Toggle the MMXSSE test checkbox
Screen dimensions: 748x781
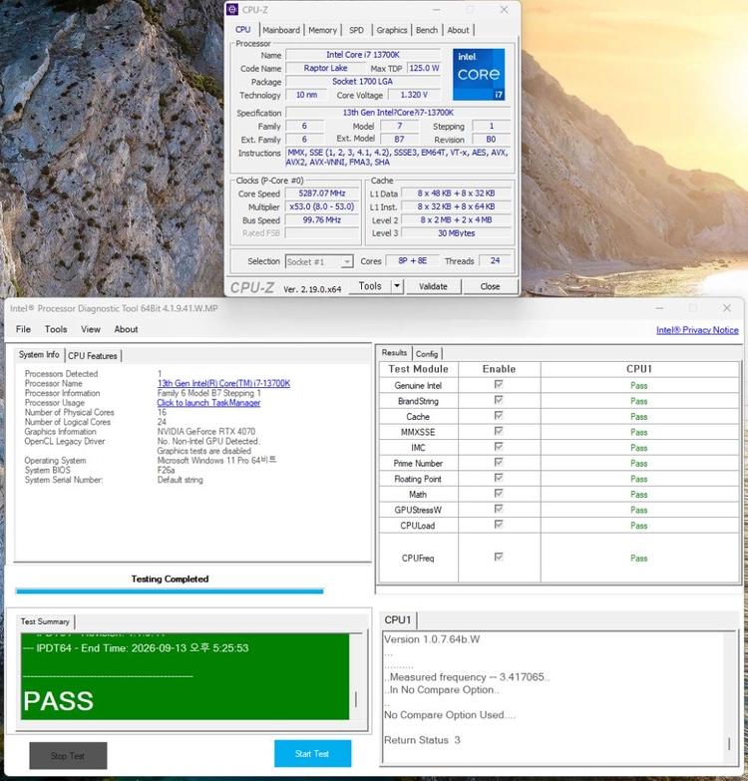click(x=499, y=431)
